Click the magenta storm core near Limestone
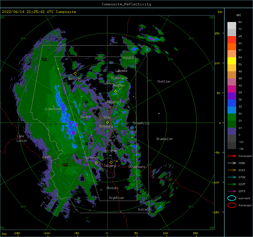253x237 pixels. 74,133
